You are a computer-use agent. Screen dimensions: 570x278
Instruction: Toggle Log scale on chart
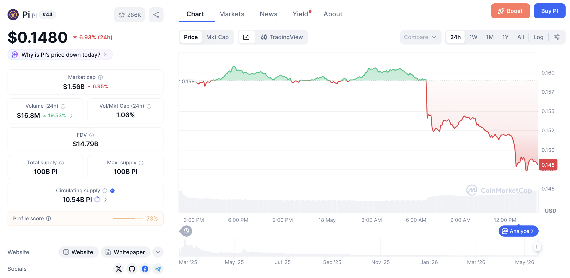click(538, 37)
